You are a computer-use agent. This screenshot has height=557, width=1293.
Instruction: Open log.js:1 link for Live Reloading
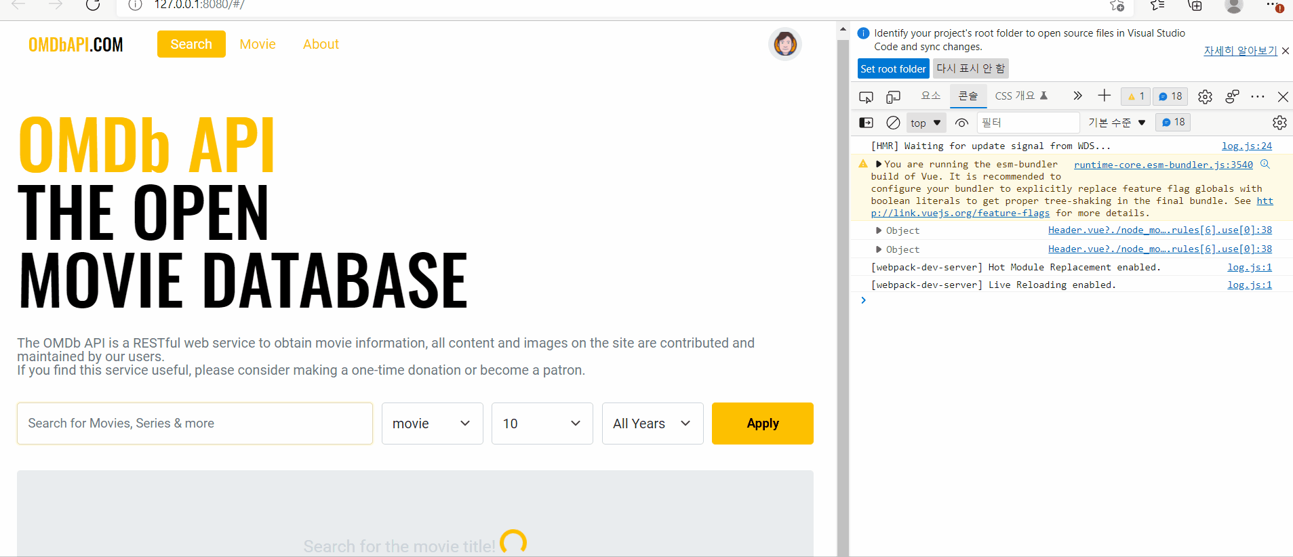pos(1250,285)
